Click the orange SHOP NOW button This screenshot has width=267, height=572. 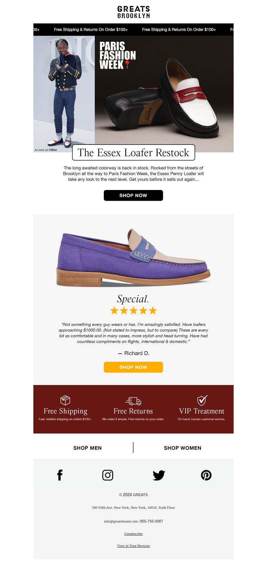(x=133, y=367)
